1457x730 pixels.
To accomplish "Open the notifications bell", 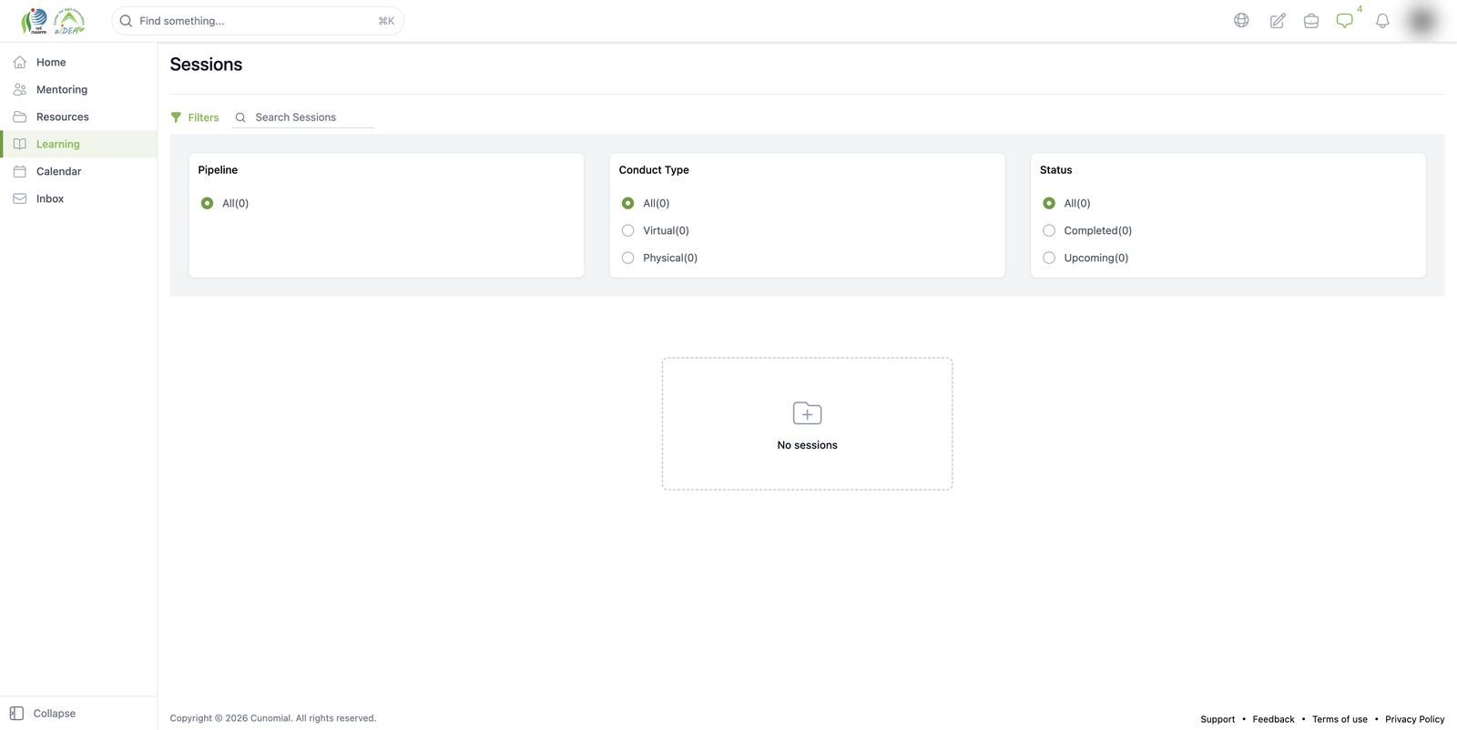I will click(x=1382, y=20).
